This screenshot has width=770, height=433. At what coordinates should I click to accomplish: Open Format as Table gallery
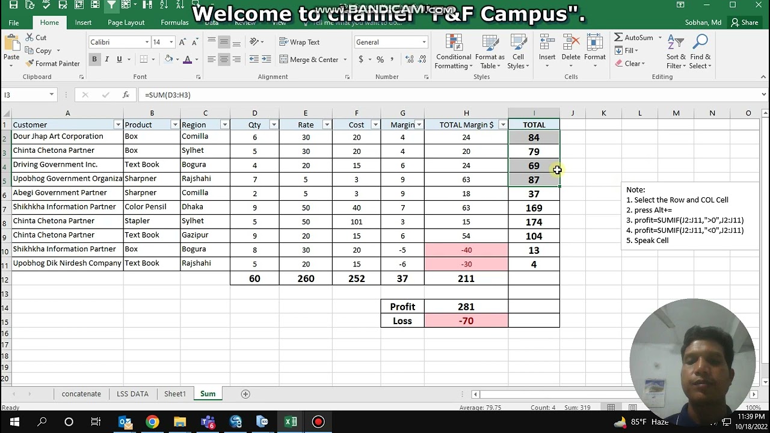tap(490, 52)
